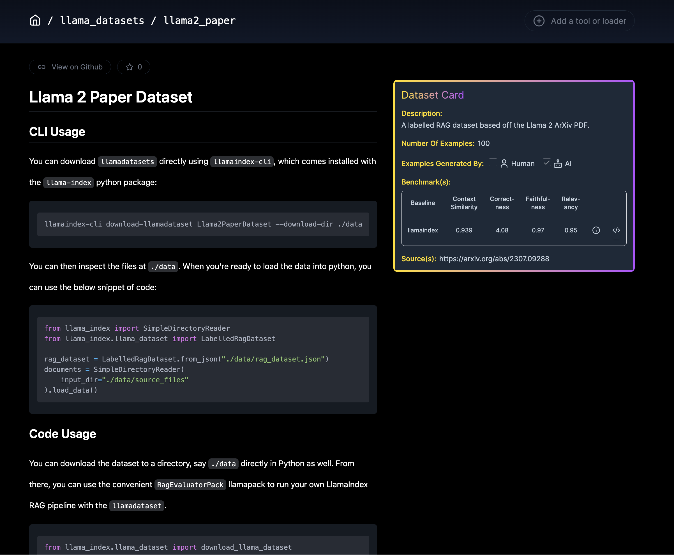This screenshot has width=674, height=555.
Task: Click the chain link icon
Action: (x=41, y=67)
